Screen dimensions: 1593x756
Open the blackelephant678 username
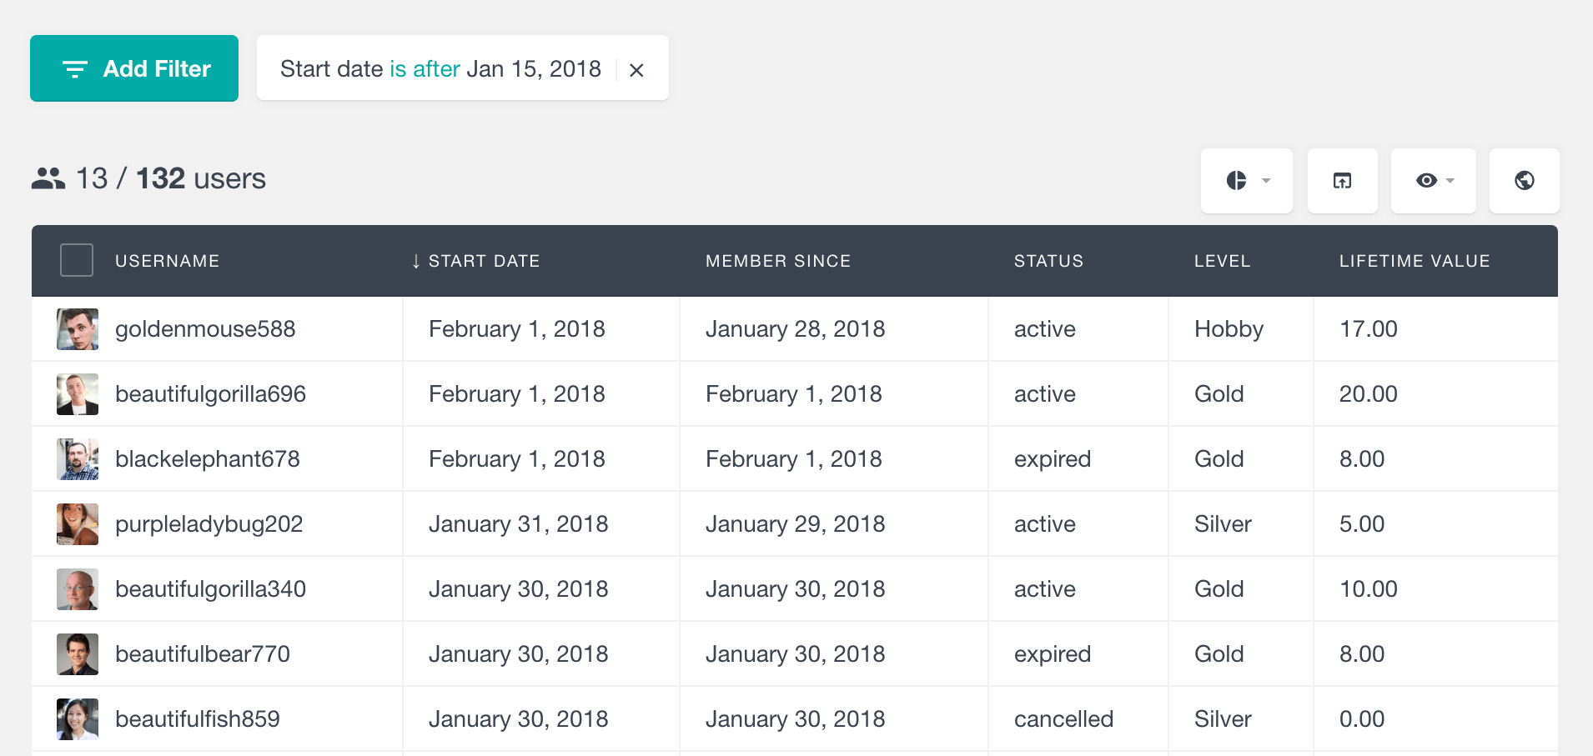[208, 459]
